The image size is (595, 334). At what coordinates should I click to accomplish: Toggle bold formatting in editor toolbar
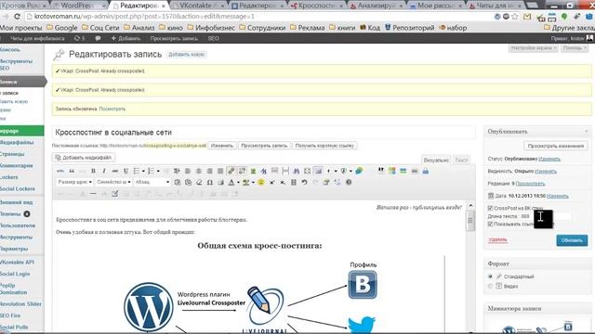tap(93, 171)
